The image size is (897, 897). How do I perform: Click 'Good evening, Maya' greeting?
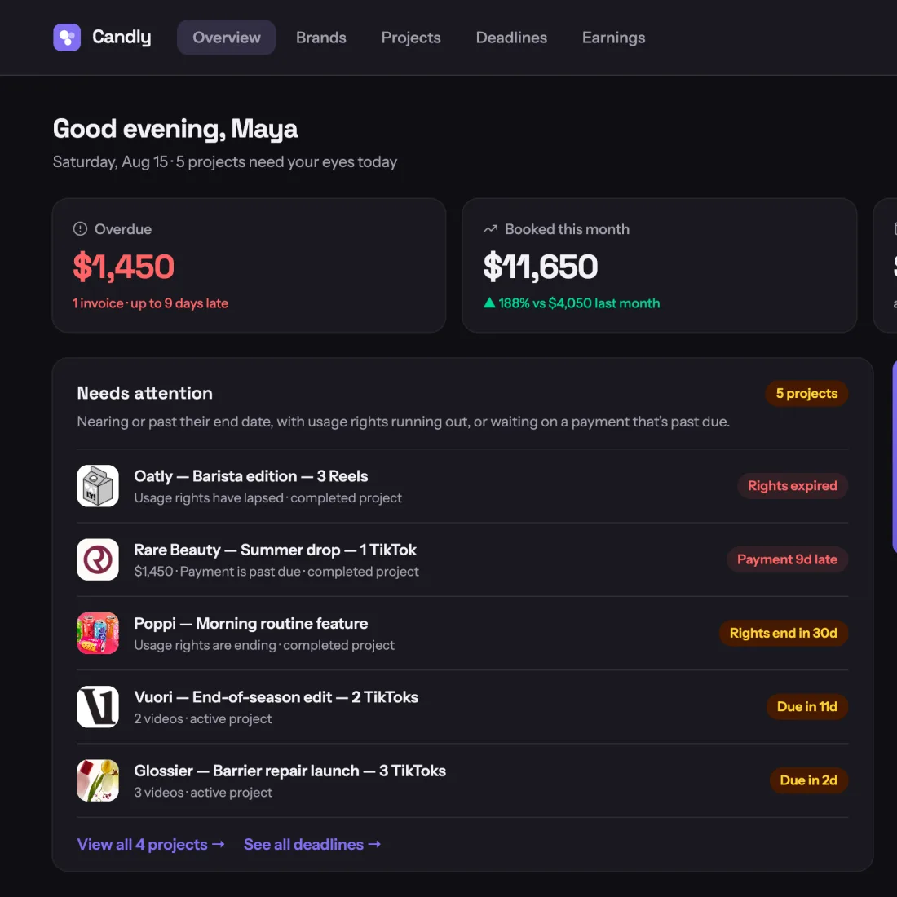pyautogui.click(x=175, y=130)
